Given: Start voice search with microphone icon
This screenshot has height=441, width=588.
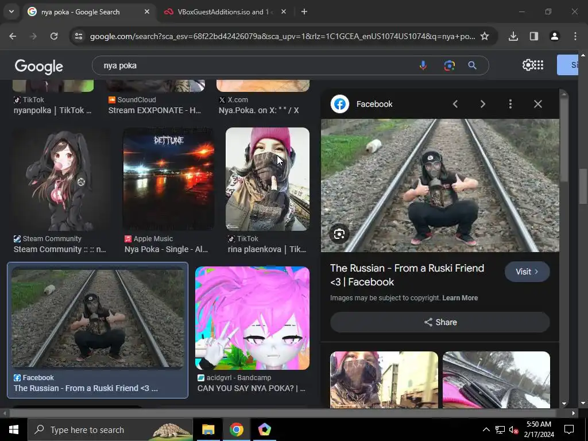Looking at the screenshot, I should coord(423,65).
